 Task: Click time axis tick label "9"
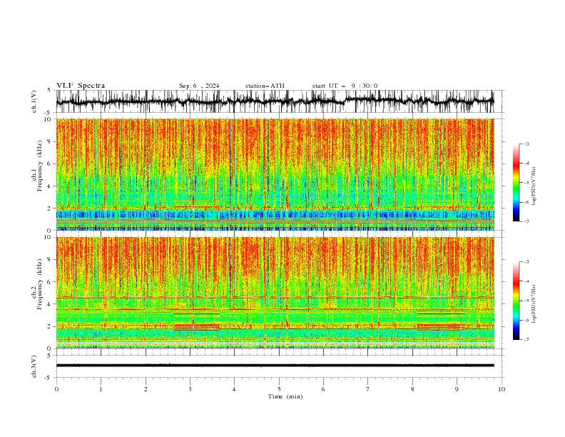(x=457, y=389)
